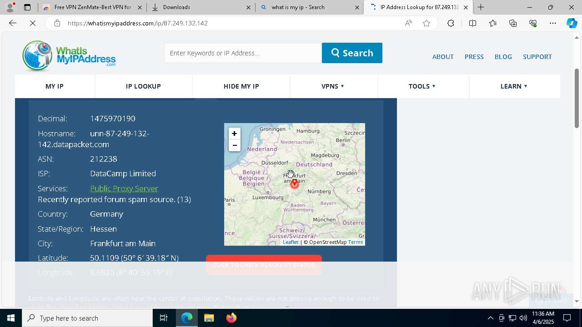Go back with the browser back arrow
This screenshot has height=327, width=582.
tap(13, 23)
